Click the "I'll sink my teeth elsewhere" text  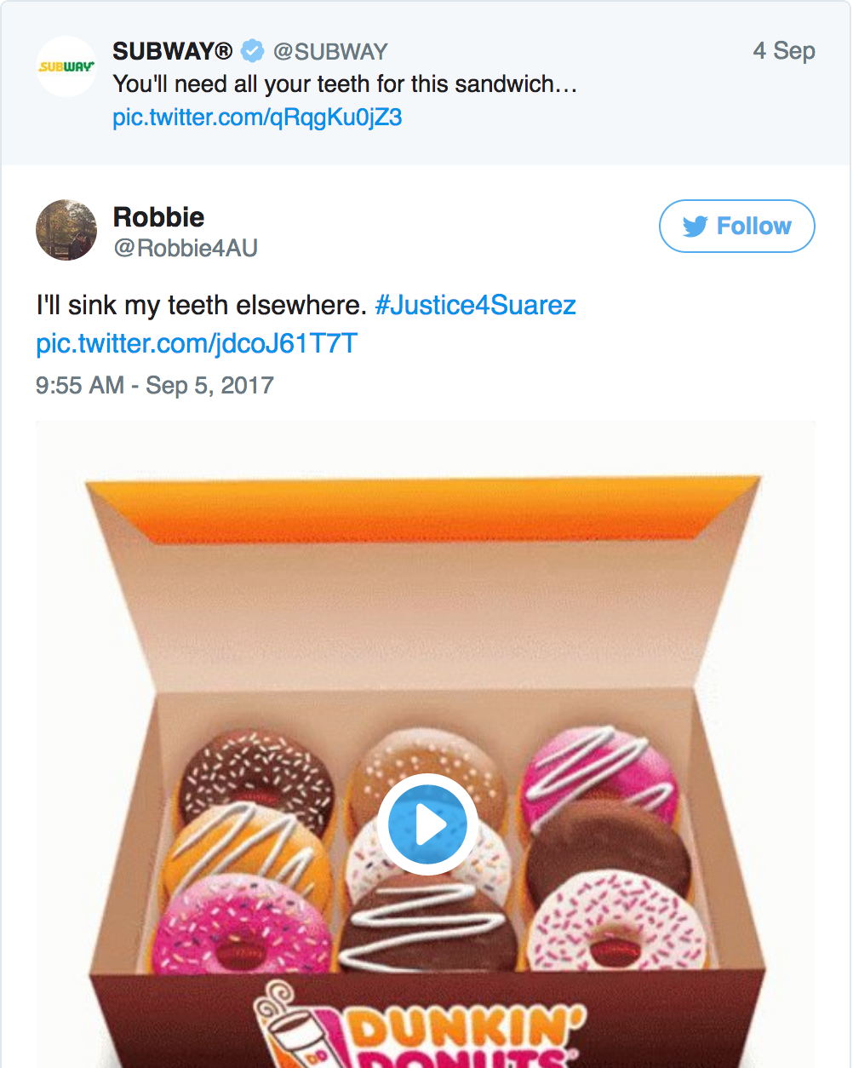point(201,305)
